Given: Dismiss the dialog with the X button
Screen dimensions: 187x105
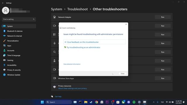Looking at the screenshot, I should tap(126, 24).
